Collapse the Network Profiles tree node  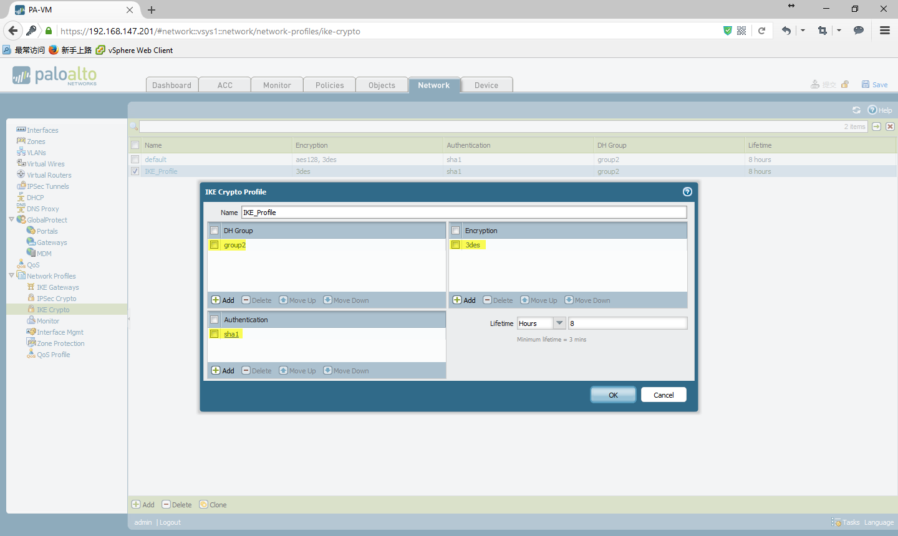11,275
